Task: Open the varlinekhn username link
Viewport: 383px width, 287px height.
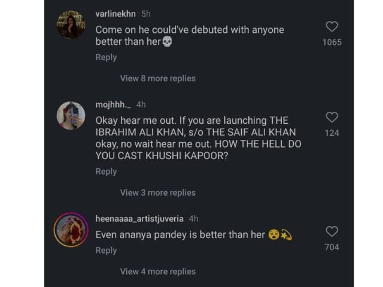Action: pos(115,14)
